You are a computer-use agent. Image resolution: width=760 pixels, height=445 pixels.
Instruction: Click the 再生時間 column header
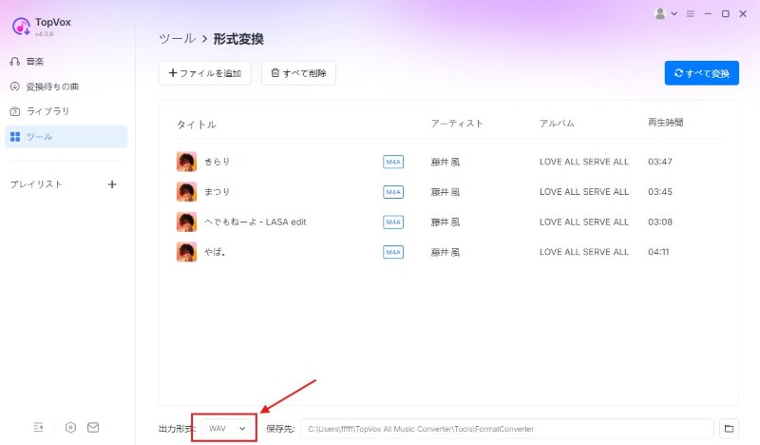coord(666,123)
